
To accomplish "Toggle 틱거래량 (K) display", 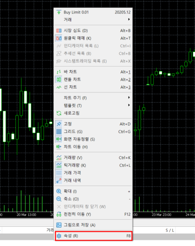I will (93, 165).
